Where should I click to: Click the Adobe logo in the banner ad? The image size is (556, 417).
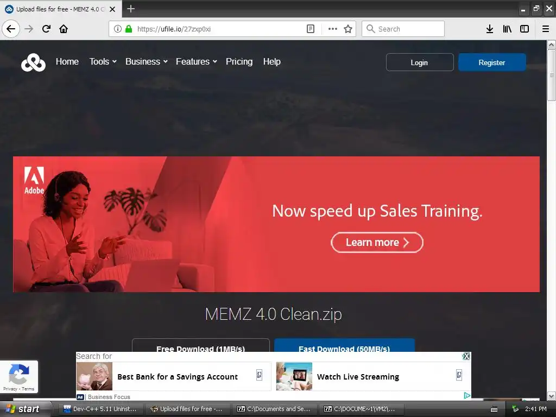click(34, 180)
